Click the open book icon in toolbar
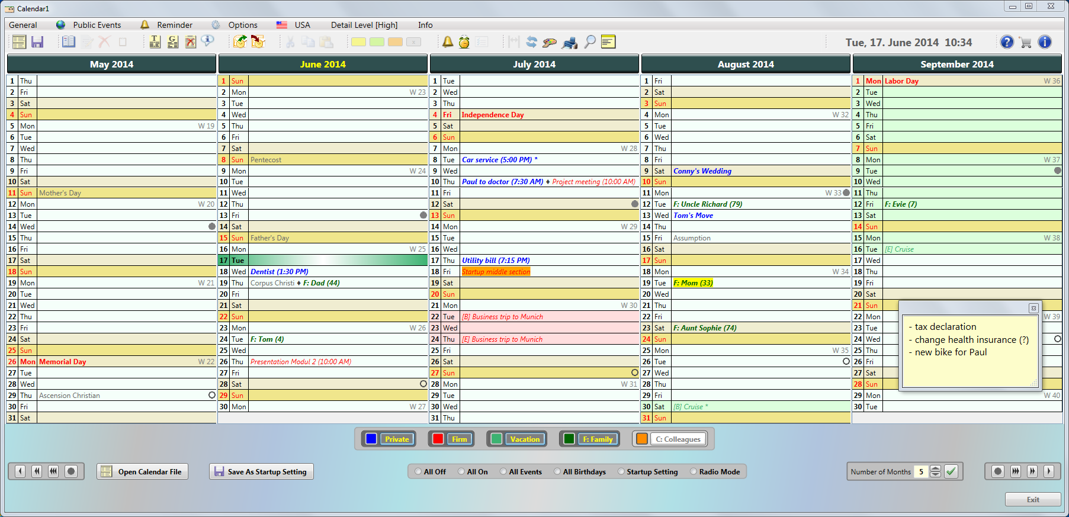 pyautogui.click(x=69, y=42)
